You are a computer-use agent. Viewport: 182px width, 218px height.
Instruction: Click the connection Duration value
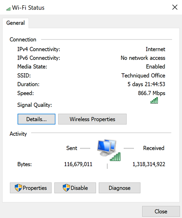pyautogui.click(x=146, y=84)
